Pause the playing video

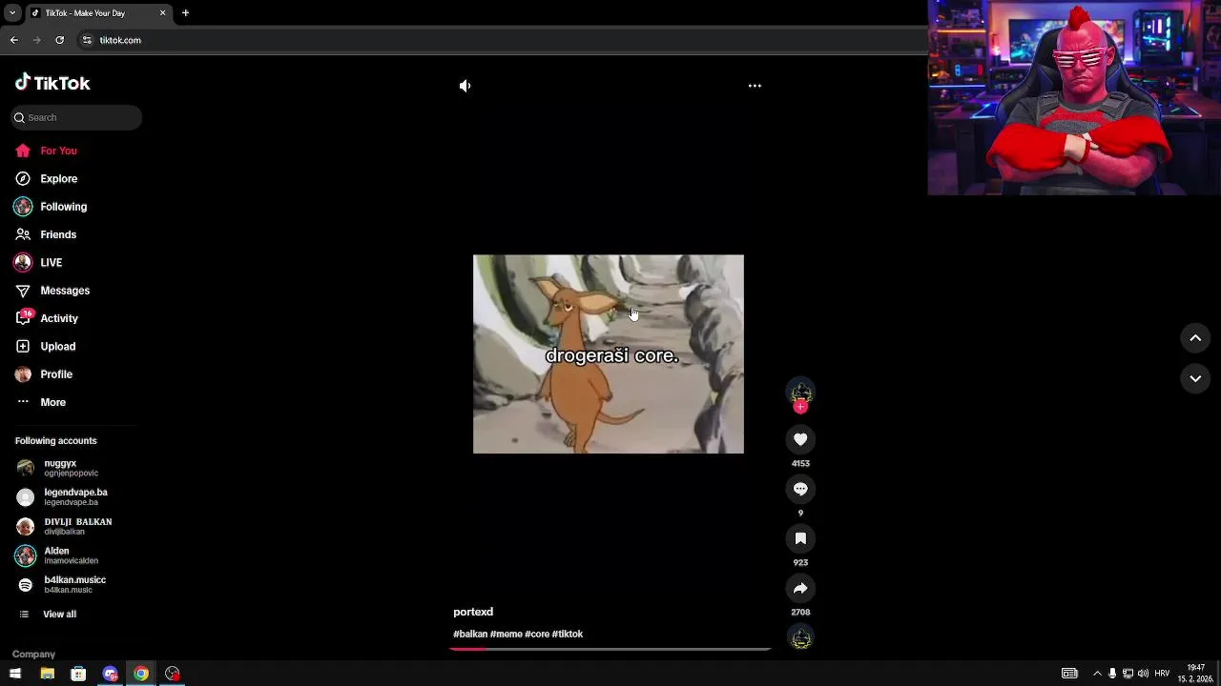pos(609,353)
